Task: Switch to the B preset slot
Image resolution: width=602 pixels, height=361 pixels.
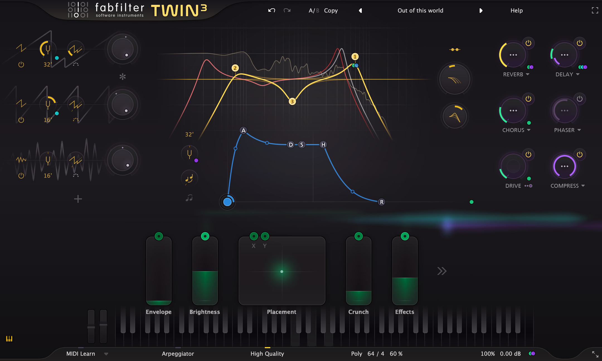Action: tap(317, 10)
